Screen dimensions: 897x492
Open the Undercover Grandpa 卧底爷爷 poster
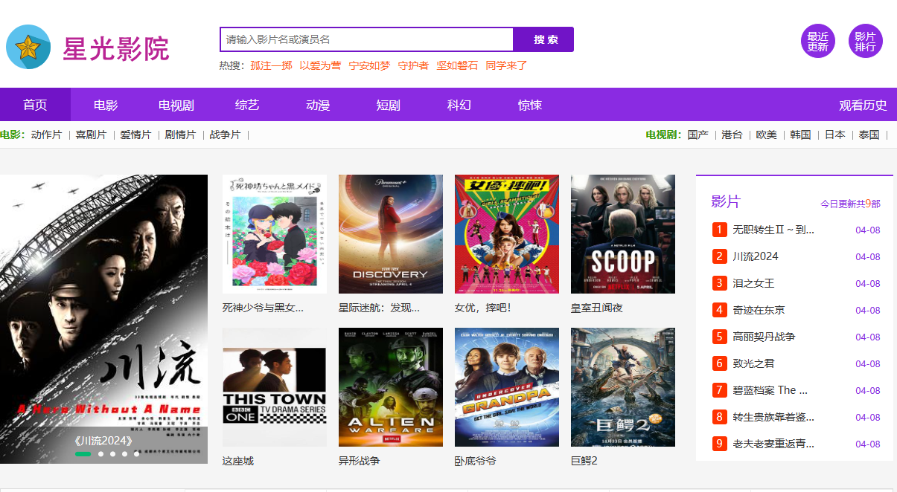click(507, 387)
